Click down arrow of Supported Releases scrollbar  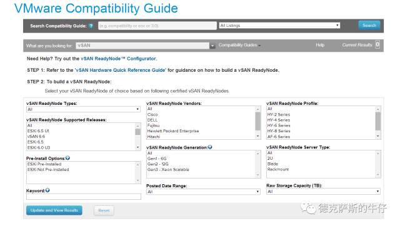pyautogui.click(x=137, y=147)
